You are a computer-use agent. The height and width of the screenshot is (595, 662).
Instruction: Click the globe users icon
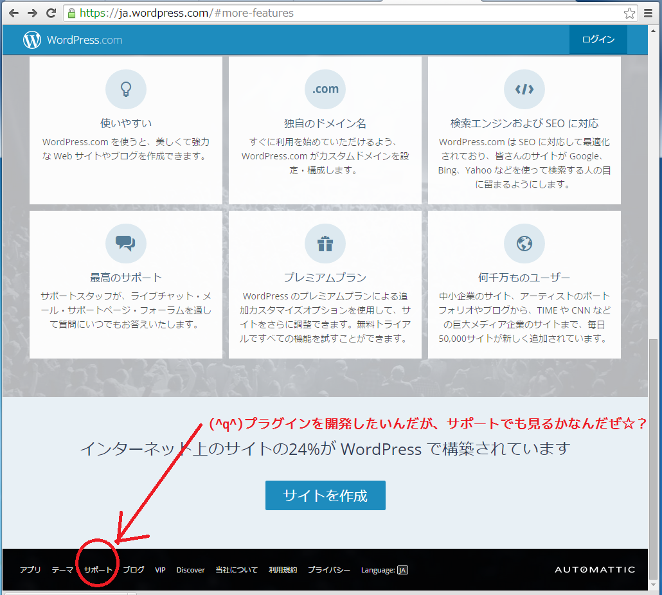pos(524,244)
